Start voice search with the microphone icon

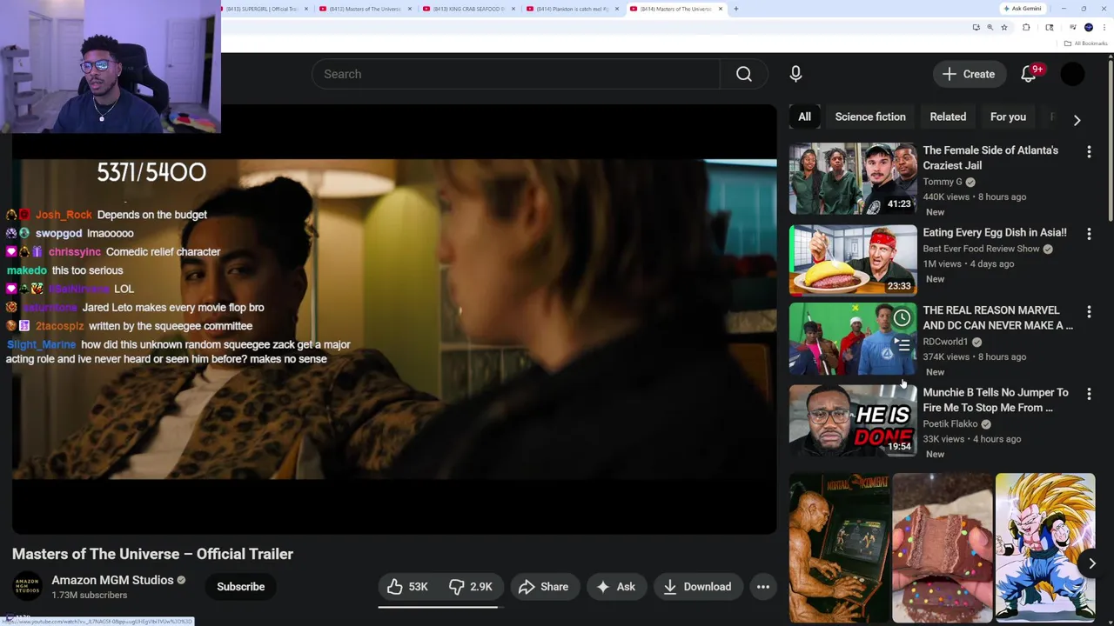pyautogui.click(x=795, y=74)
